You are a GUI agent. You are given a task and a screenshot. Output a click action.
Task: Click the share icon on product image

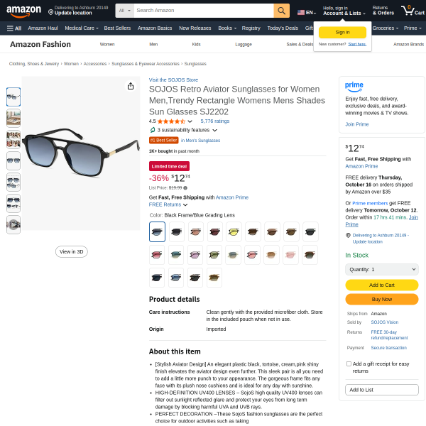coord(131,86)
